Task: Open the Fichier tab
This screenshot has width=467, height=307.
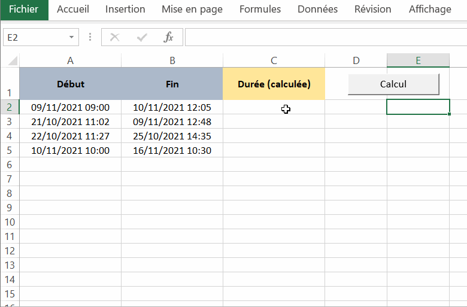Action: [24, 9]
